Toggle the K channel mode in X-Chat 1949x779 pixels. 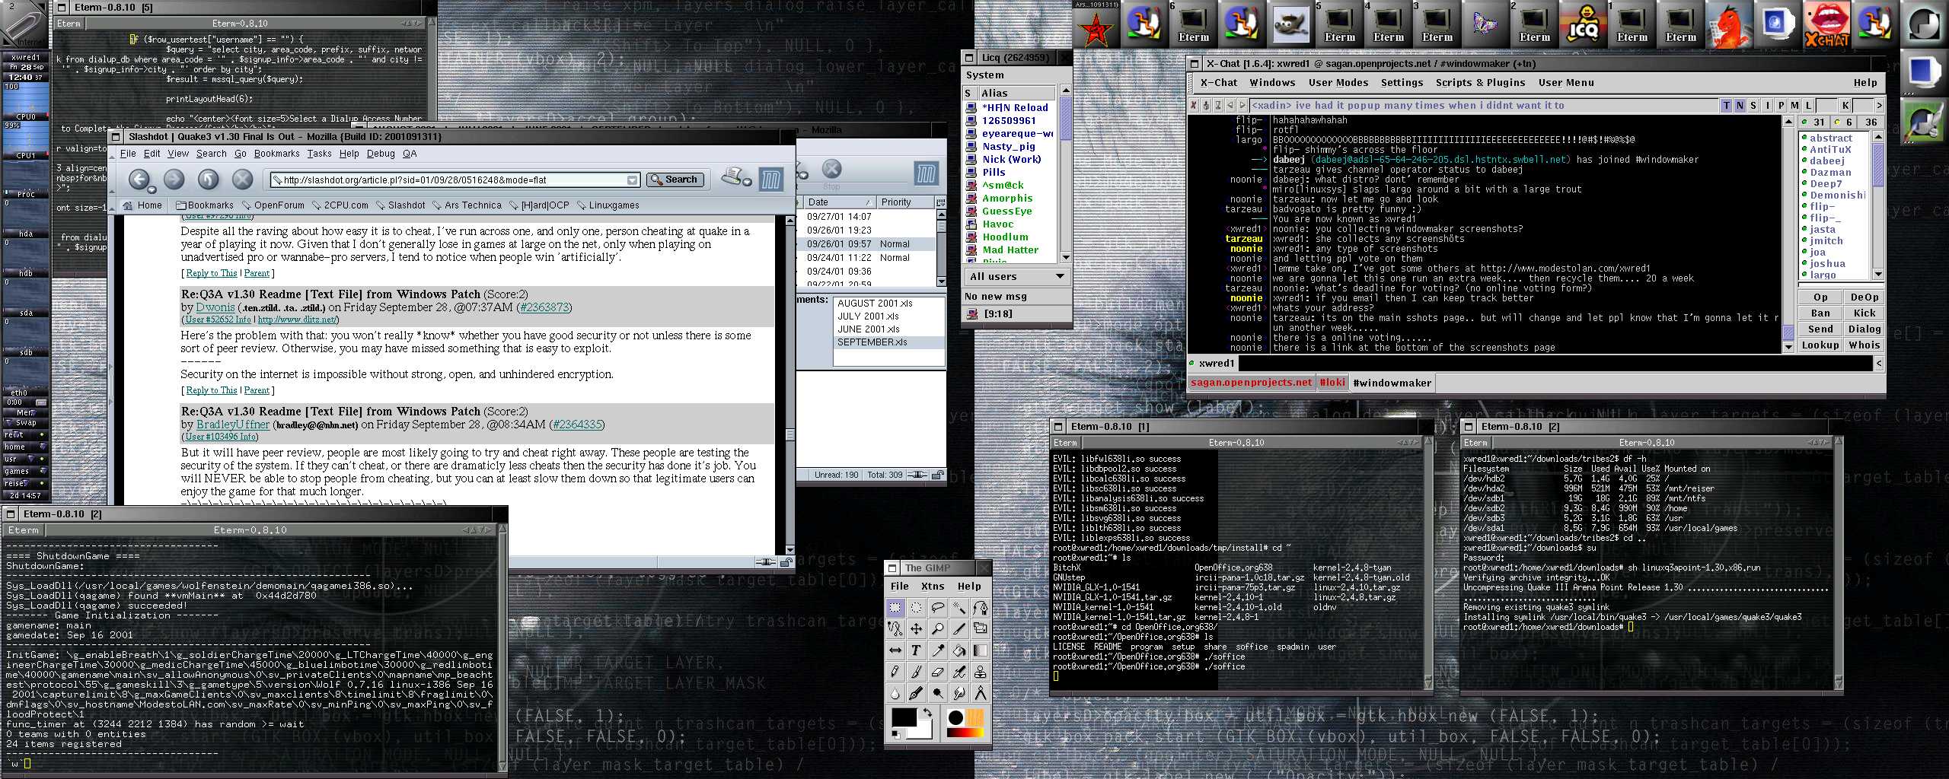[1845, 106]
